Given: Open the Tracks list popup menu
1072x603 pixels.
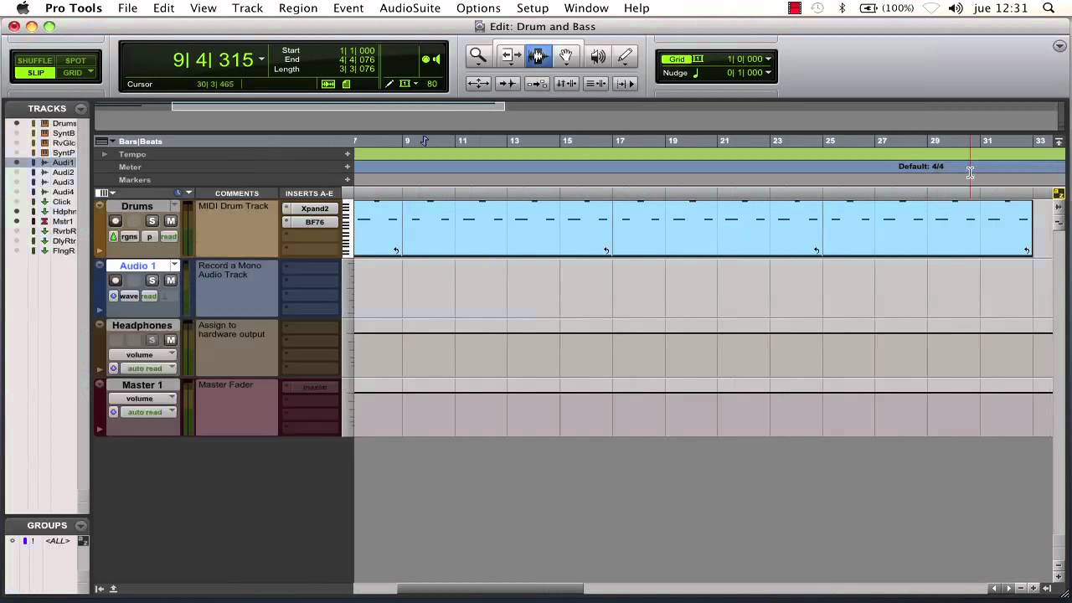Looking at the screenshot, I should [81, 109].
